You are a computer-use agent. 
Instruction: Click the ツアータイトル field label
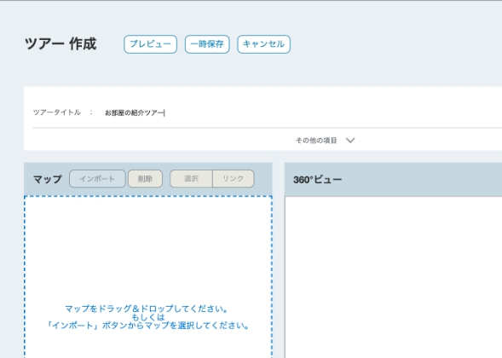click(57, 113)
